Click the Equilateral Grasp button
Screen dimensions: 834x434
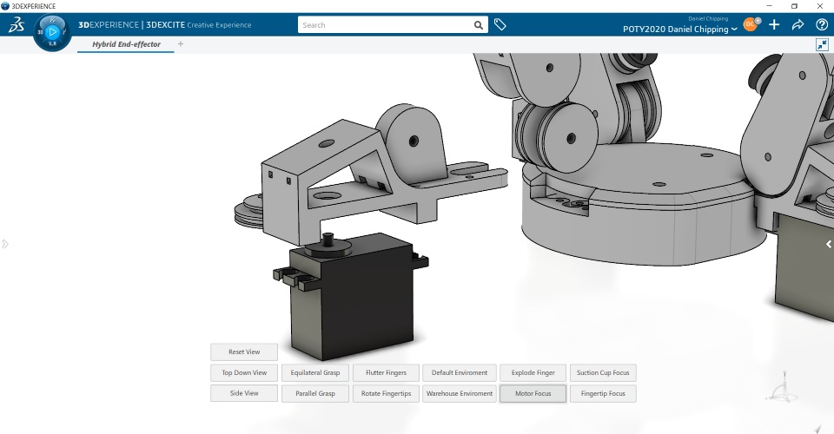(x=315, y=373)
